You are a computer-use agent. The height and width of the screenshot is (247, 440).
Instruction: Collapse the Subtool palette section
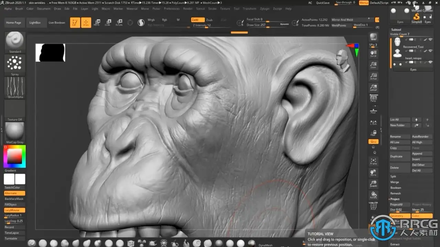396,30
